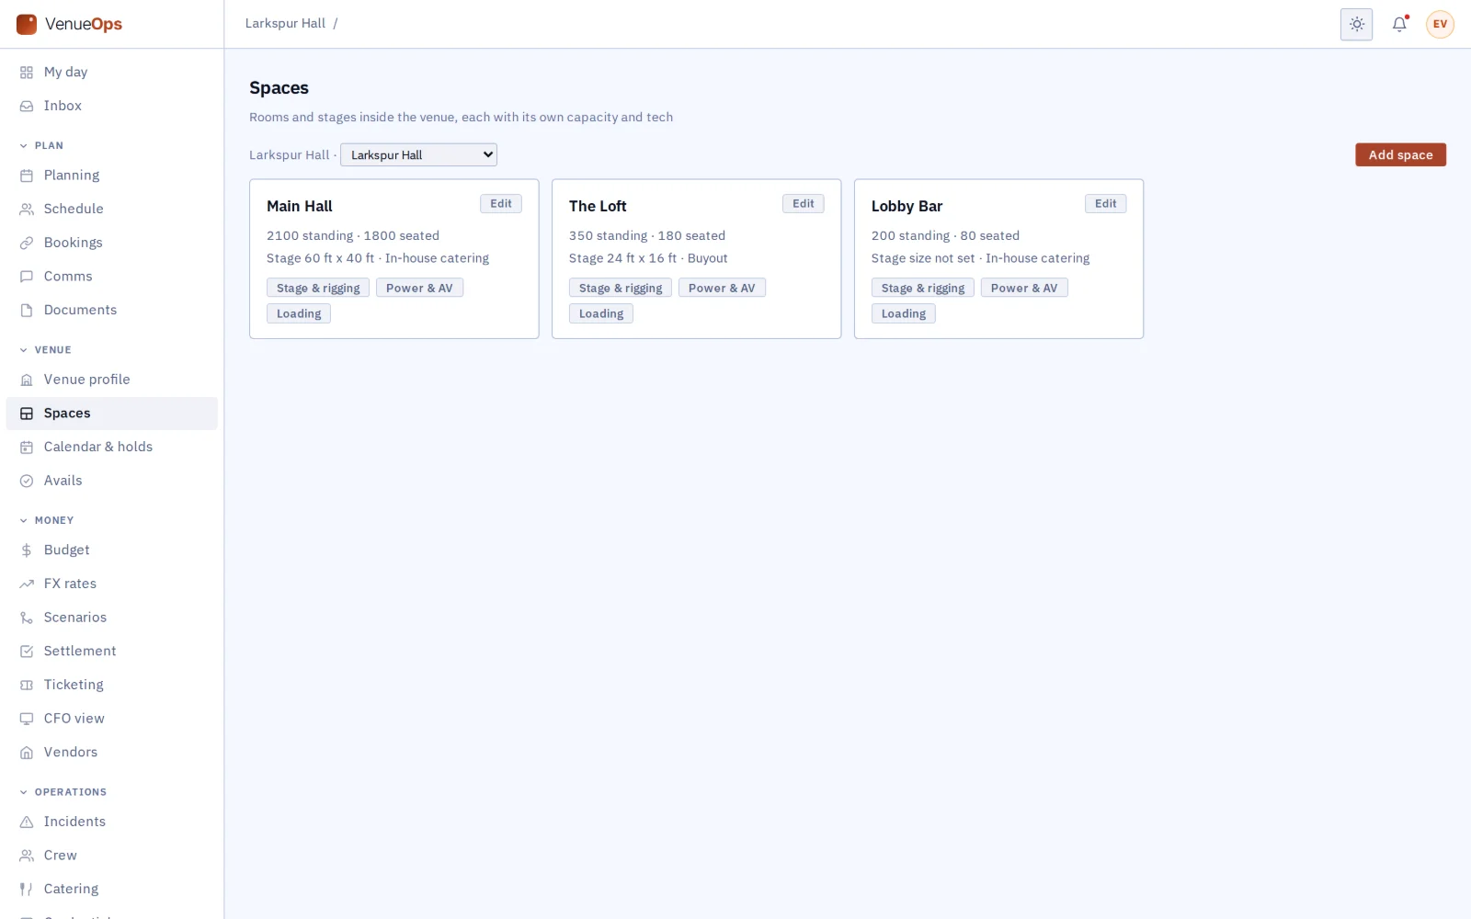
Task: Open the Ticketing icon
Action: pos(27,686)
